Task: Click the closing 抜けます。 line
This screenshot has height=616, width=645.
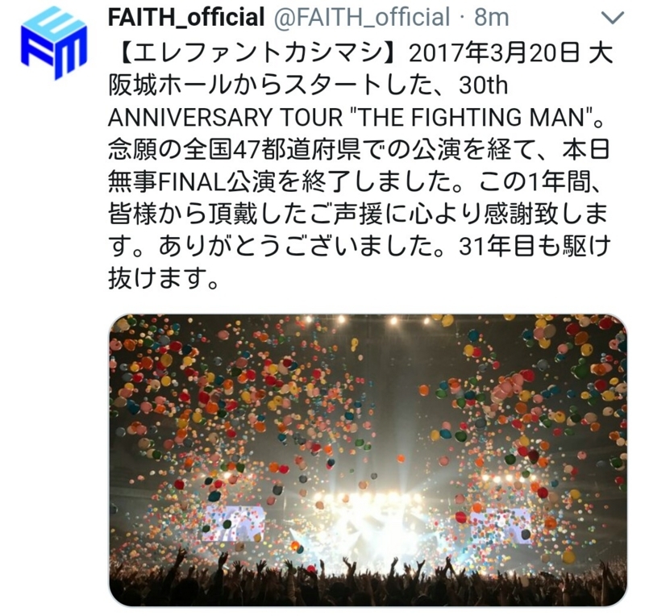Action: pyautogui.click(x=163, y=277)
